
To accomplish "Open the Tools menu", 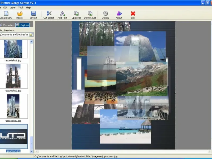I will pos(21,7).
